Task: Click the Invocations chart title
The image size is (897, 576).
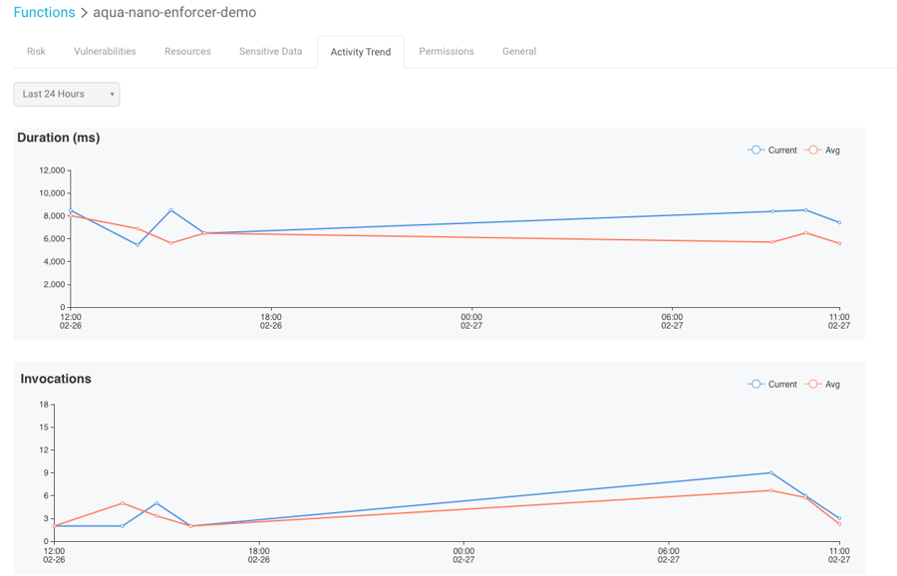Action: [56, 379]
